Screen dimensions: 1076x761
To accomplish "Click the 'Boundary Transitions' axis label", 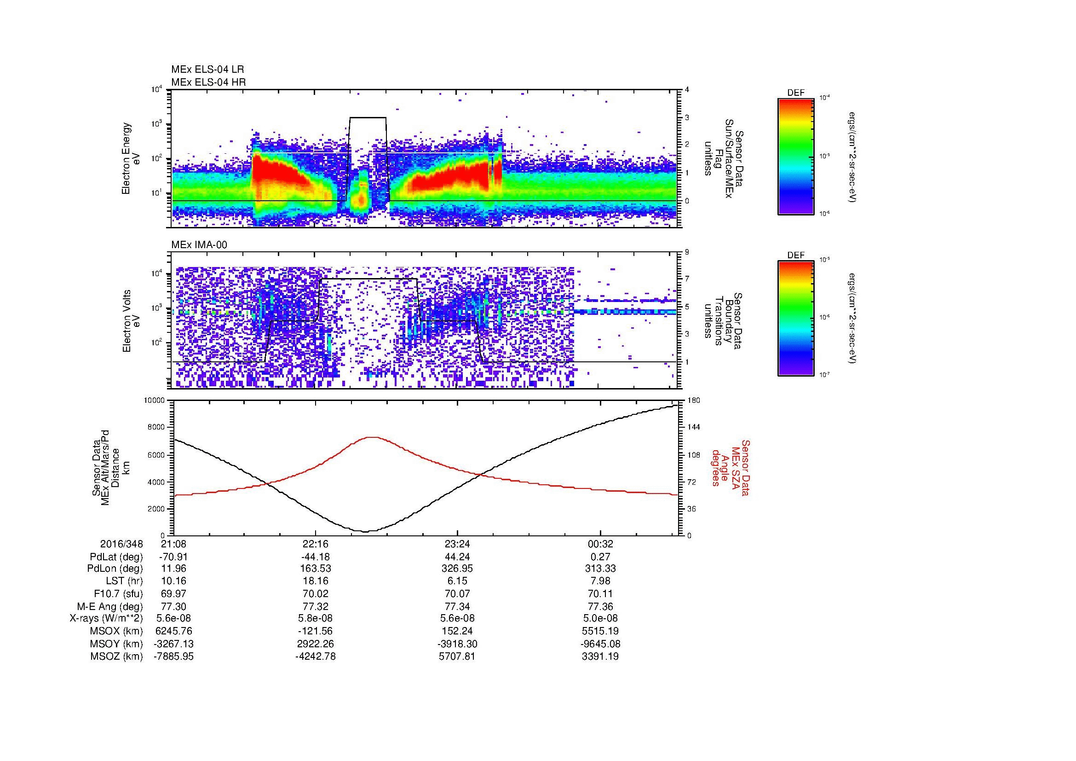I will (724, 321).
